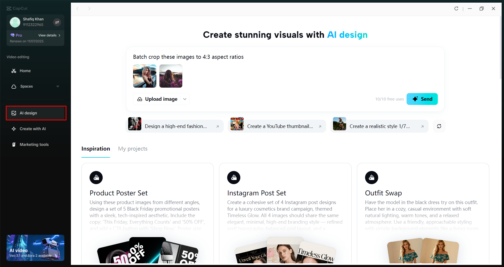Click the reload icon in the title bar
Image resolution: width=504 pixels, height=267 pixels.
(456, 8)
